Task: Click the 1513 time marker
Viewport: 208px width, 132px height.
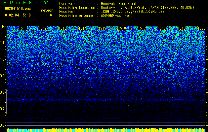Action: (x=62, y=28)
